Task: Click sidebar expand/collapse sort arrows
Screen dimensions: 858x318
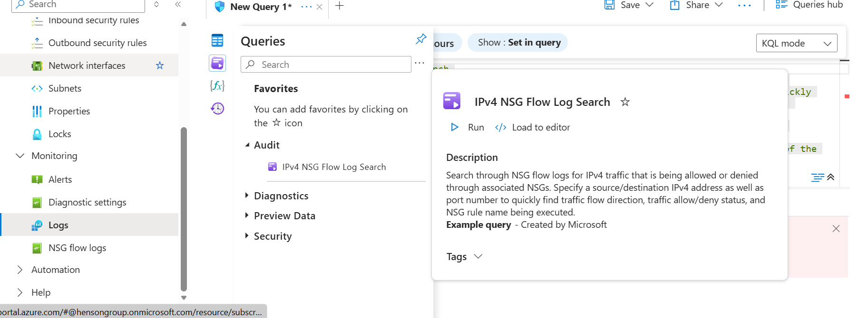Action: point(156,4)
